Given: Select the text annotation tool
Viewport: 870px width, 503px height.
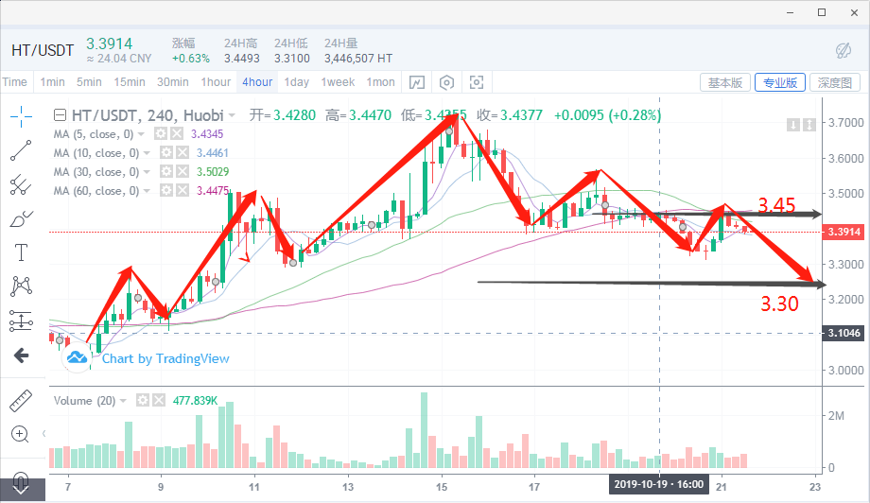Looking at the screenshot, I should (21, 252).
